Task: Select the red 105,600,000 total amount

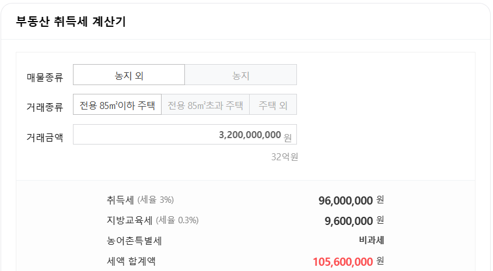Action: [x=342, y=262]
